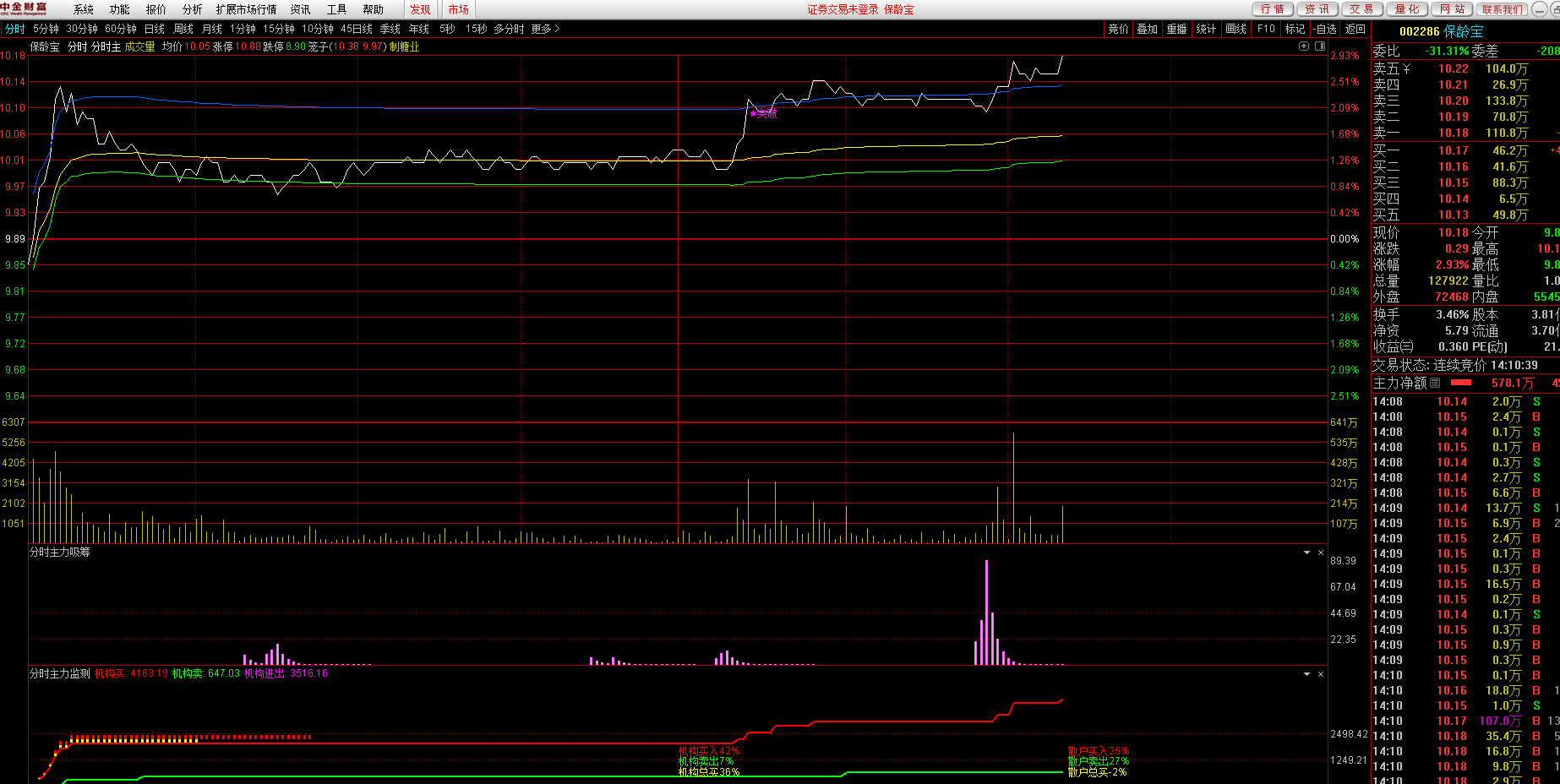1560x784 pixels.
Task: Select the 年线 period tab
Action: point(419,29)
